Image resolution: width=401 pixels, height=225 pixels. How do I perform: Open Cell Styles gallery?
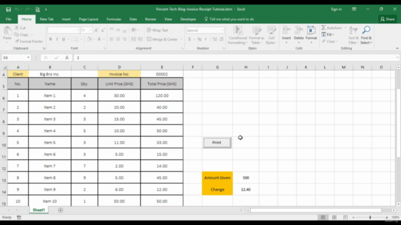point(271,35)
